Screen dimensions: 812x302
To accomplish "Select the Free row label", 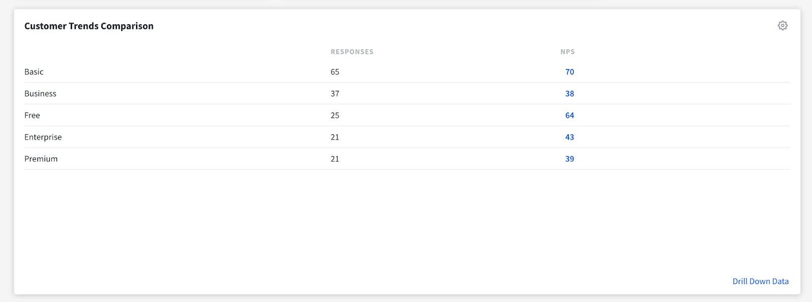I will click(x=32, y=116).
